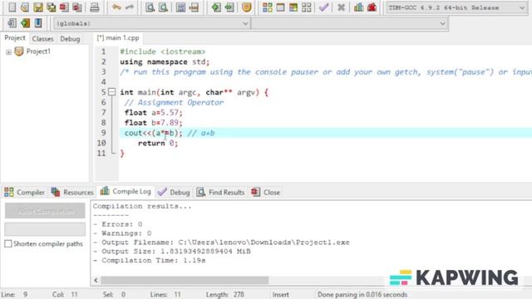Select Project1 in the project tree

coord(38,51)
